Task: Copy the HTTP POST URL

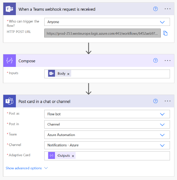Action: click(x=165, y=33)
